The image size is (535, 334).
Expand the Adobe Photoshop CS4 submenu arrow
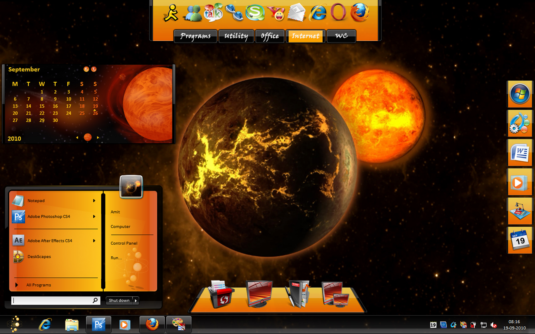pos(94,217)
